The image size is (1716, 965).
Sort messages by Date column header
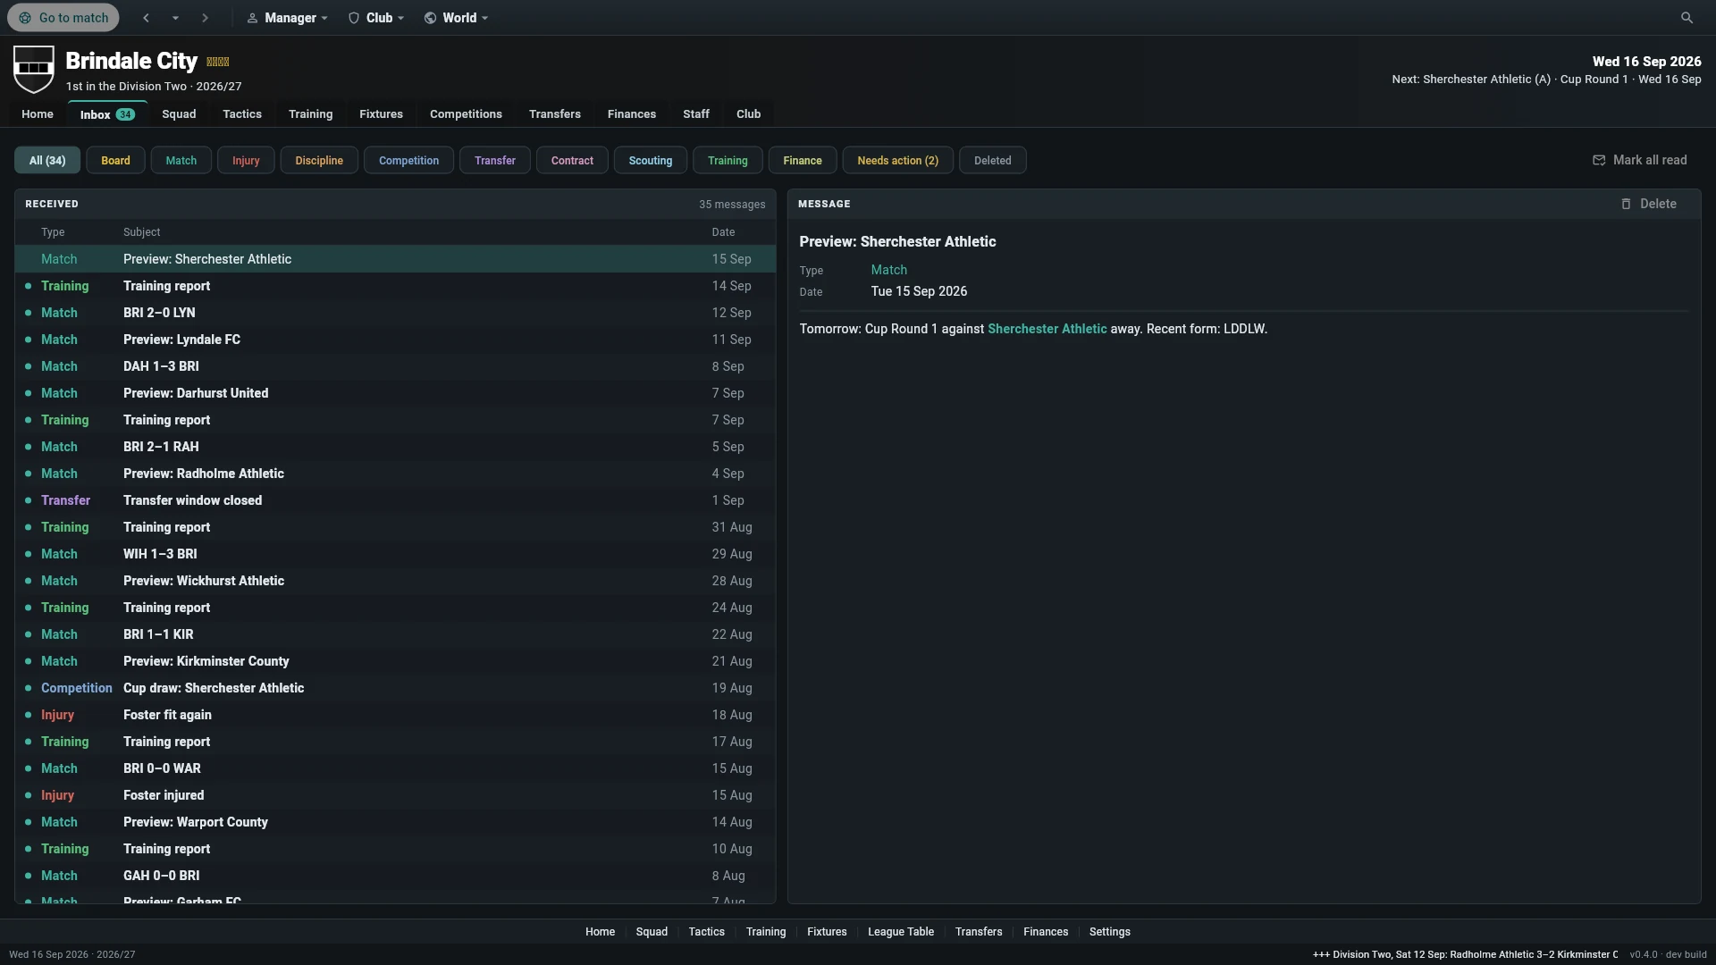tap(723, 232)
